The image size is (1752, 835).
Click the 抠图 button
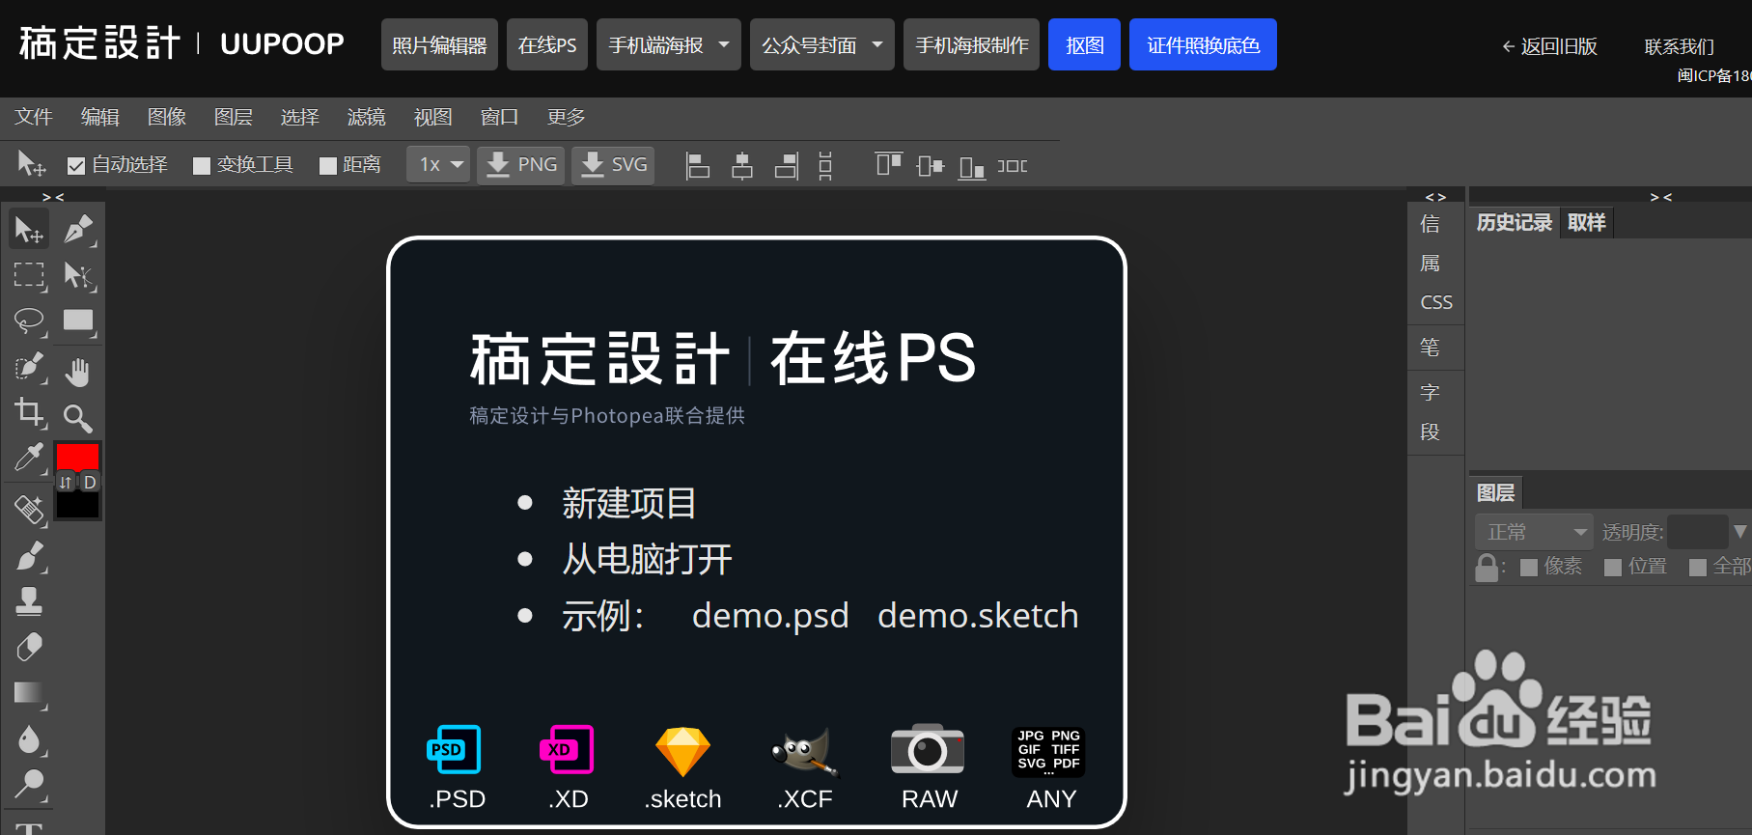click(x=1084, y=44)
